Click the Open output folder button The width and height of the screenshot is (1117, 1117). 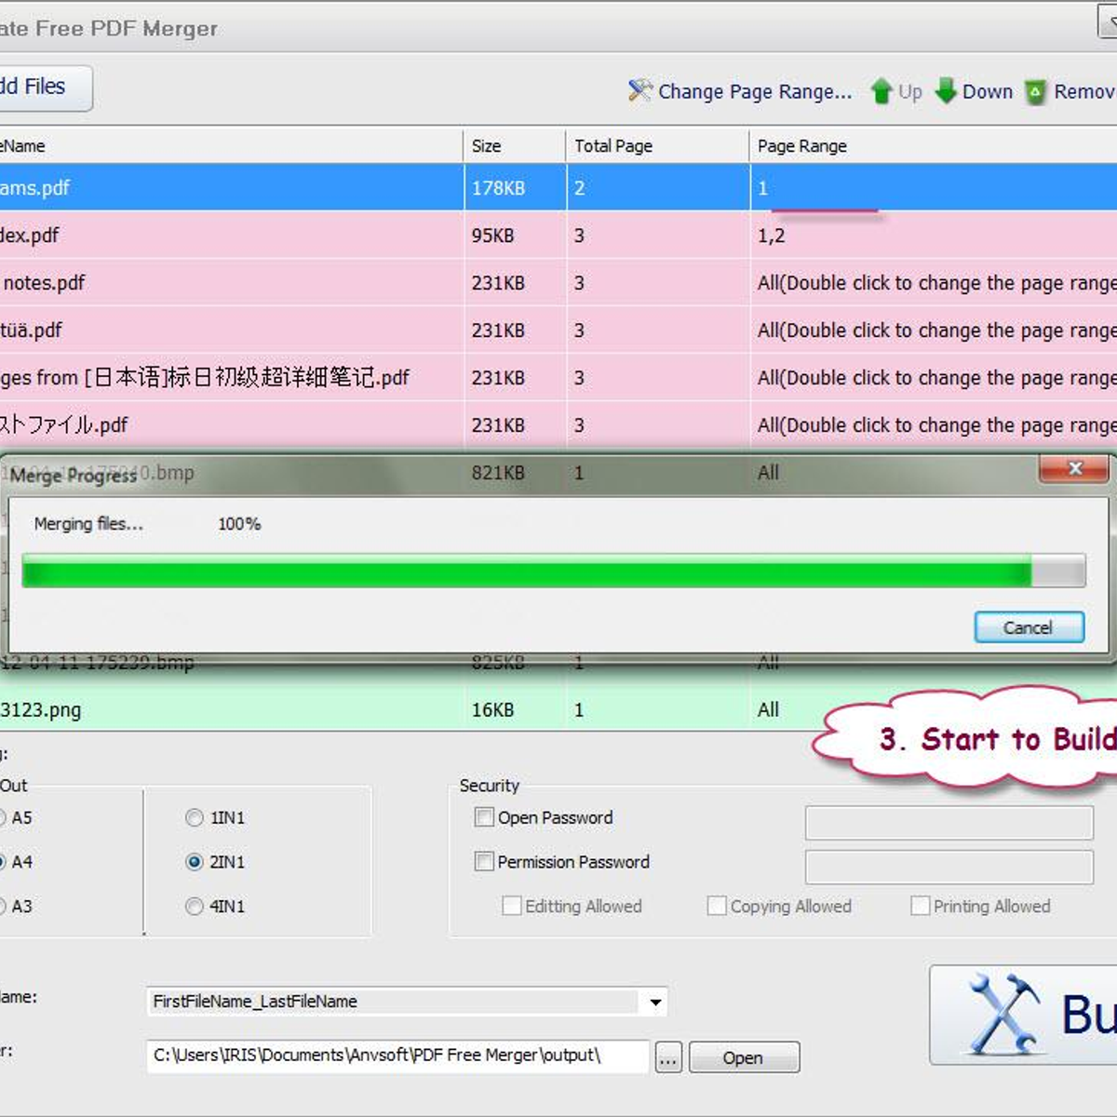(743, 1057)
